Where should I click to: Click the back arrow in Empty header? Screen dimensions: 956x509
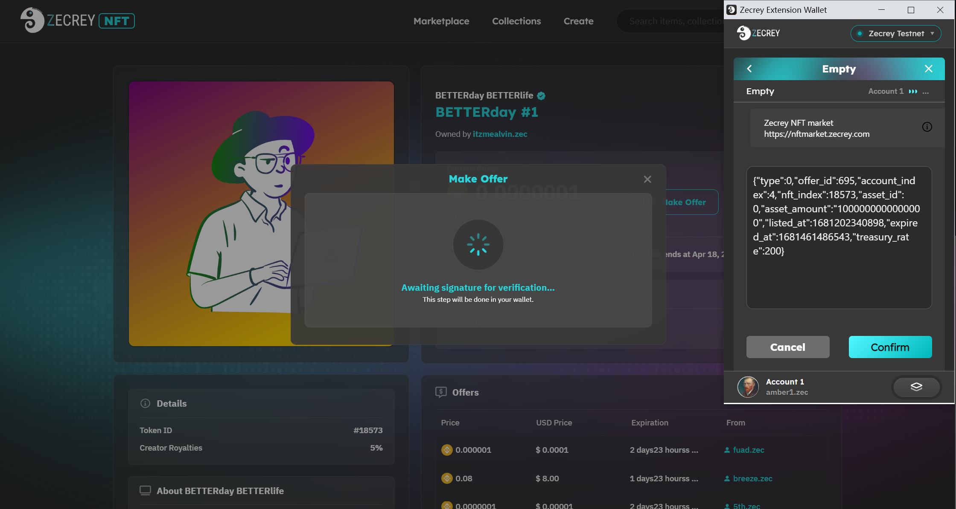click(x=749, y=69)
